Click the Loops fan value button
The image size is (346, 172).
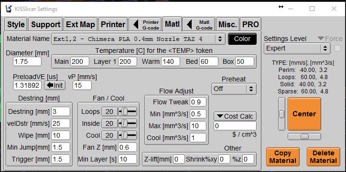(109, 112)
